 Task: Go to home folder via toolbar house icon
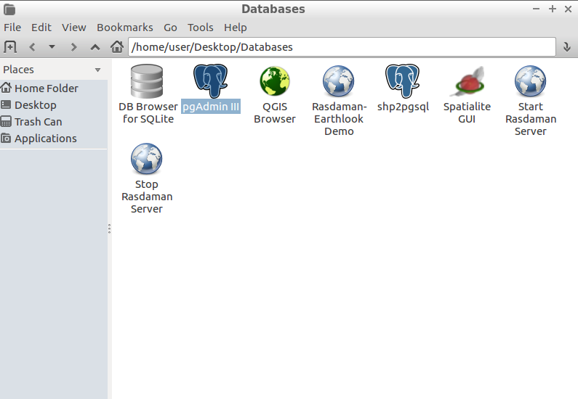[117, 46]
